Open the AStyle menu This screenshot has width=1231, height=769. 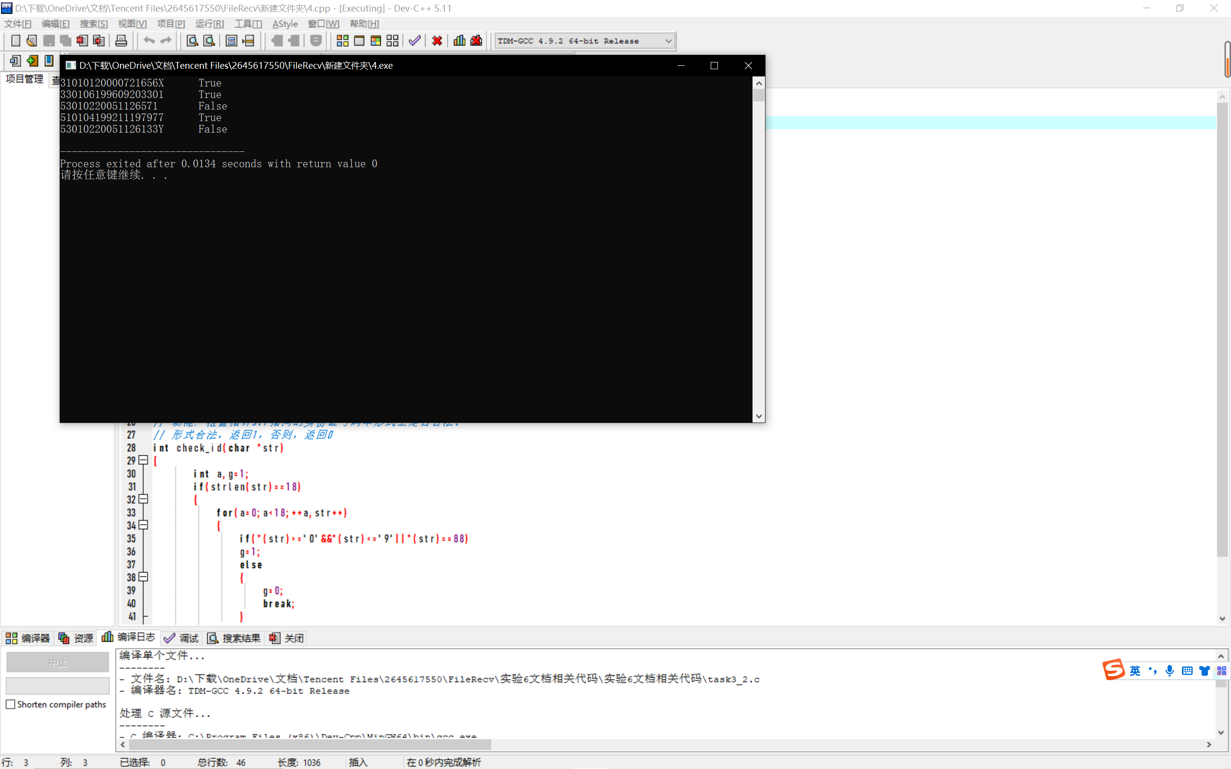(285, 24)
